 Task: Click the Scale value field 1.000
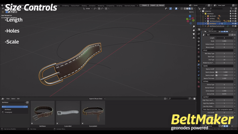[x=224, y=41]
